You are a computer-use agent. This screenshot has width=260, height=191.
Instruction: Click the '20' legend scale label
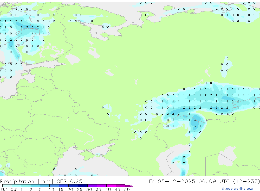pyautogui.click(x=70, y=189)
